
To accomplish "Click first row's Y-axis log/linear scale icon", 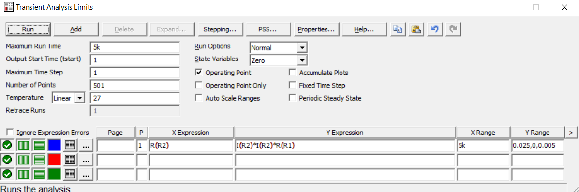I will 39,146.
